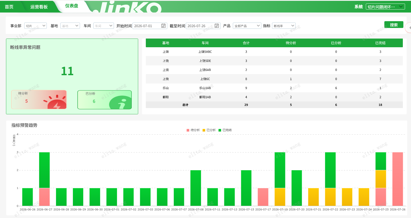
Task: Click the 断线率异常问题 title
Action: [25, 47]
